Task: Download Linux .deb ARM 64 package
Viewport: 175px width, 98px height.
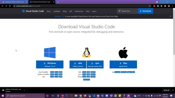Action: 93,72
